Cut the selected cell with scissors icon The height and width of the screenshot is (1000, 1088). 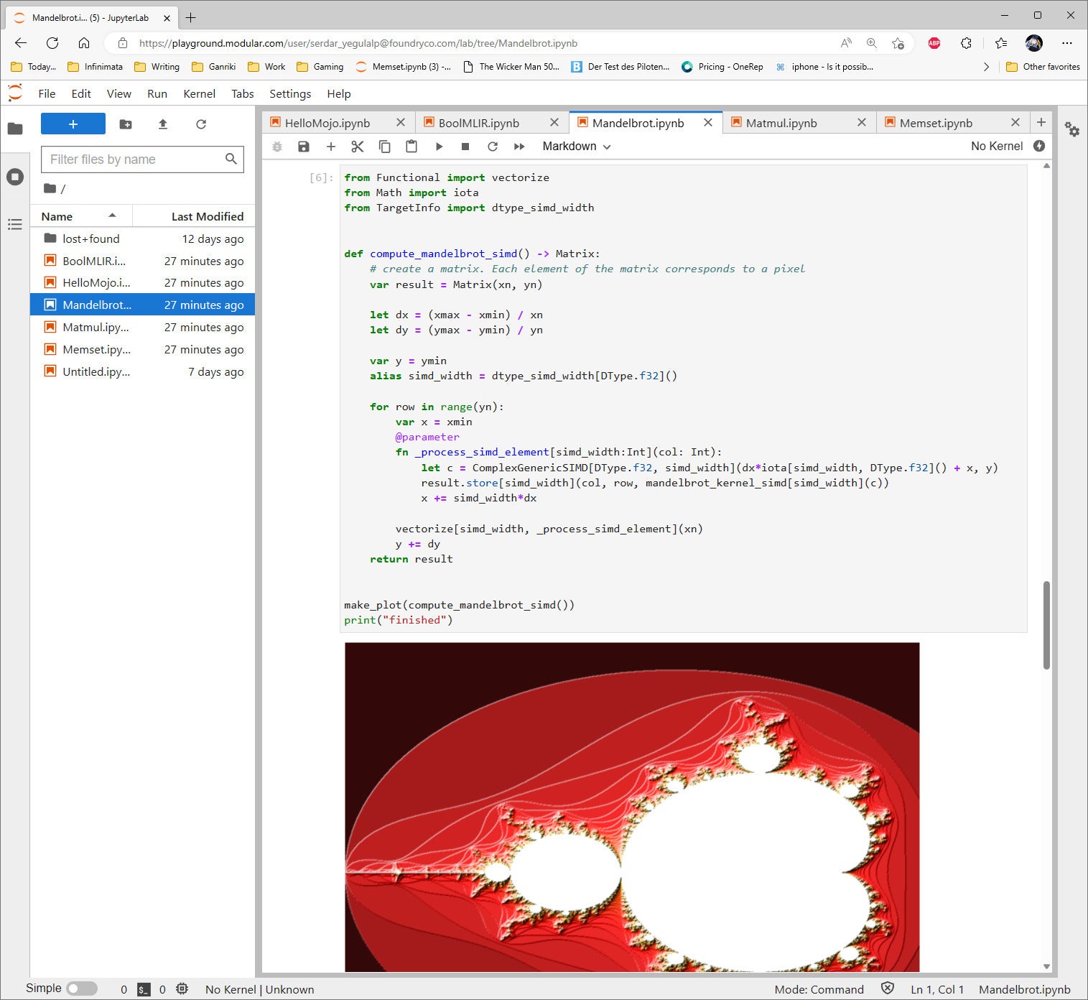point(357,147)
